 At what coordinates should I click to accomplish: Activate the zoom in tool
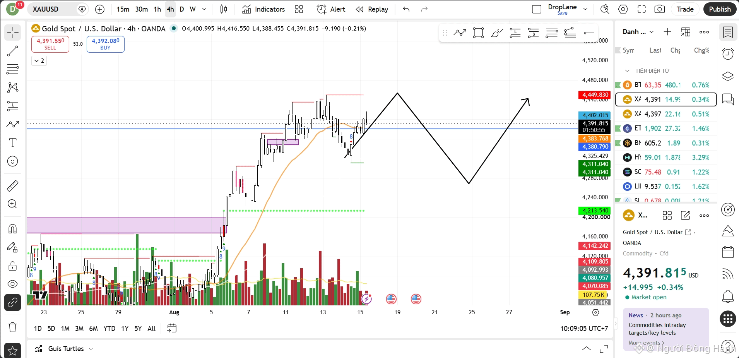click(13, 204)
